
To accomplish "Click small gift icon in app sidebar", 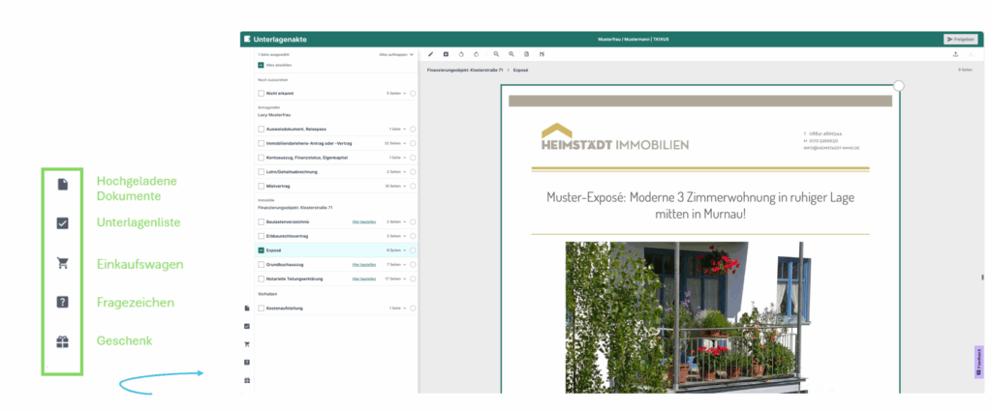I will click(x=247, y=379).
